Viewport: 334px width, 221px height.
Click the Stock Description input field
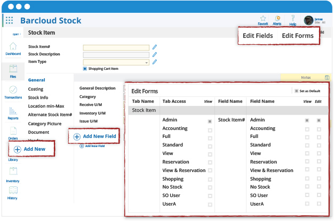point(116,55)
